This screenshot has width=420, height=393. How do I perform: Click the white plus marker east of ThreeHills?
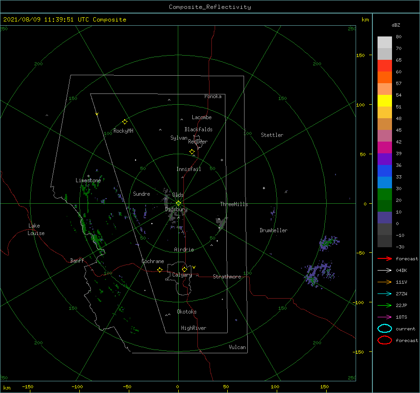[x=264, y=188]
